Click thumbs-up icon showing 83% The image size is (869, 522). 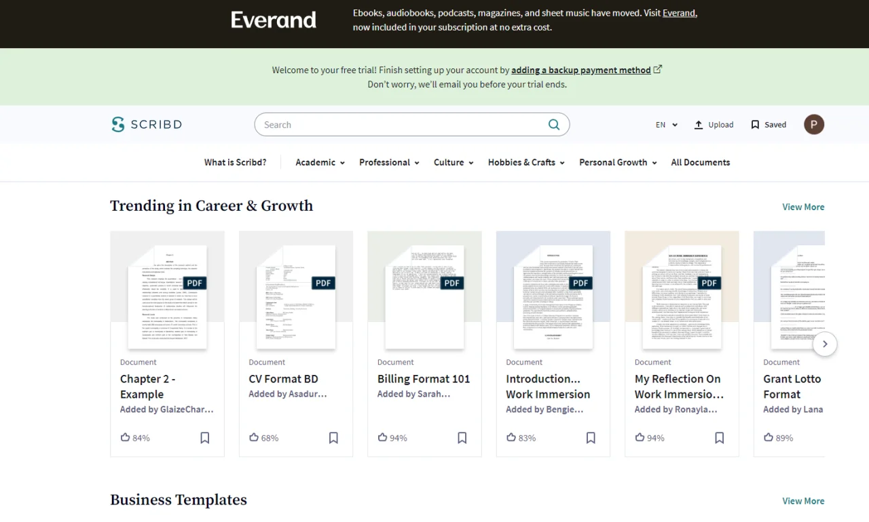[x=511, y=437]
